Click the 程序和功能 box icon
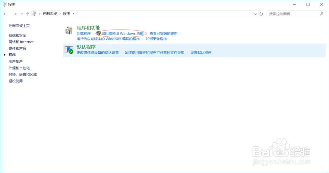Screen dimensions: 329x173 point(69,31)
